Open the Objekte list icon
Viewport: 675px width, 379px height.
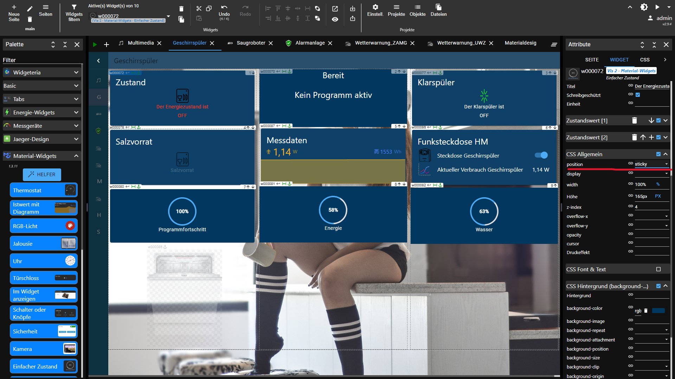(417, 7)
